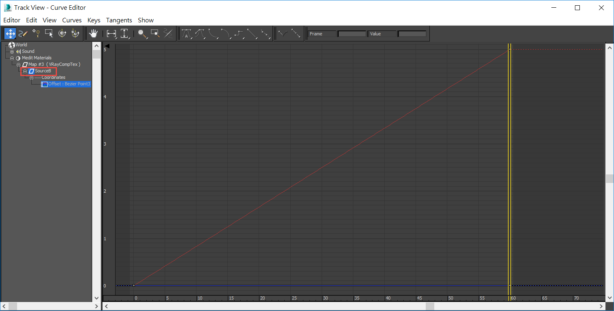Screen dimensions: 614x311
Task: Open the Tangents menu
Action: pyautogui.click(x=119, y=20)
